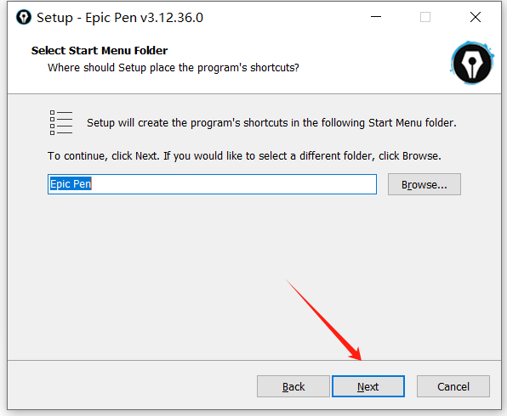Click the window title Setup - Epic Pen v3.12.36.0
The image size is (507, 416).
(120, 18)
